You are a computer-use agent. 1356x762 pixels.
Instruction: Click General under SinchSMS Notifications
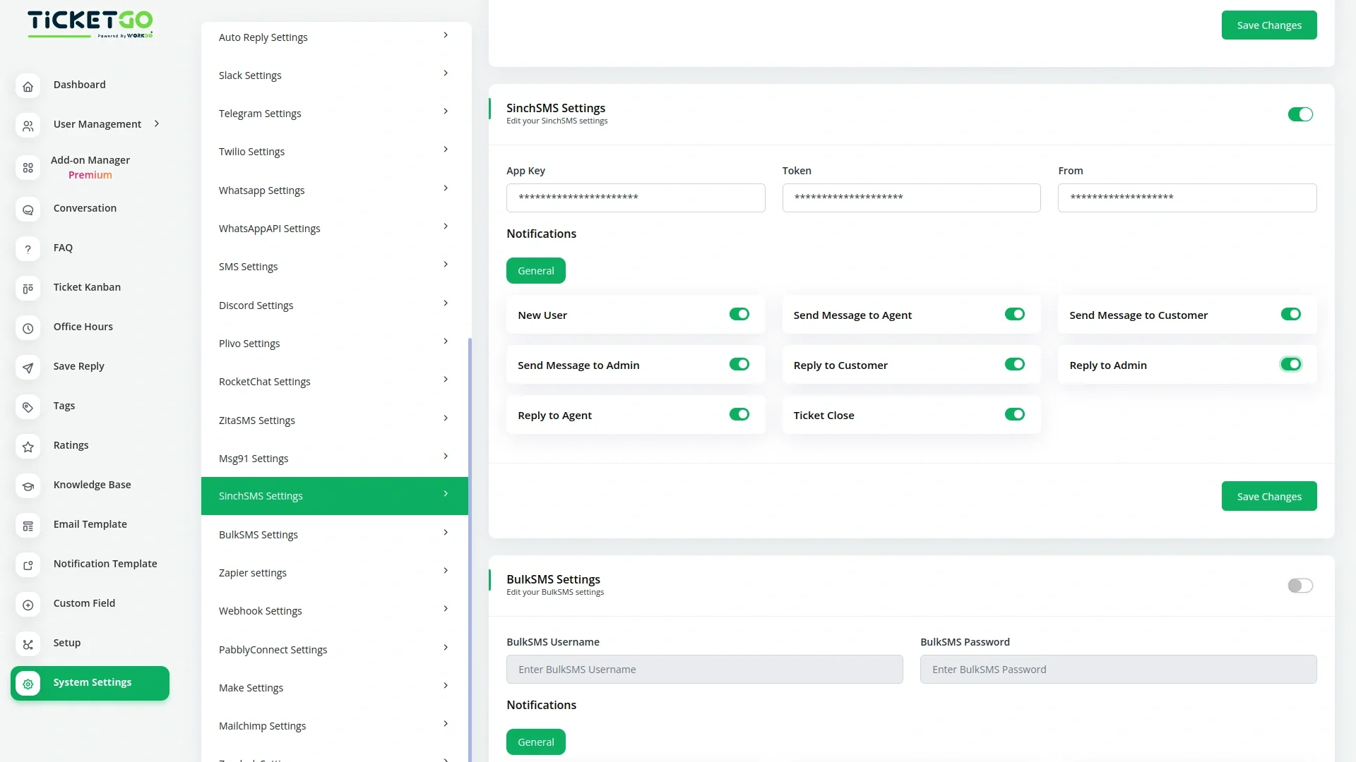tap(535, 271)
